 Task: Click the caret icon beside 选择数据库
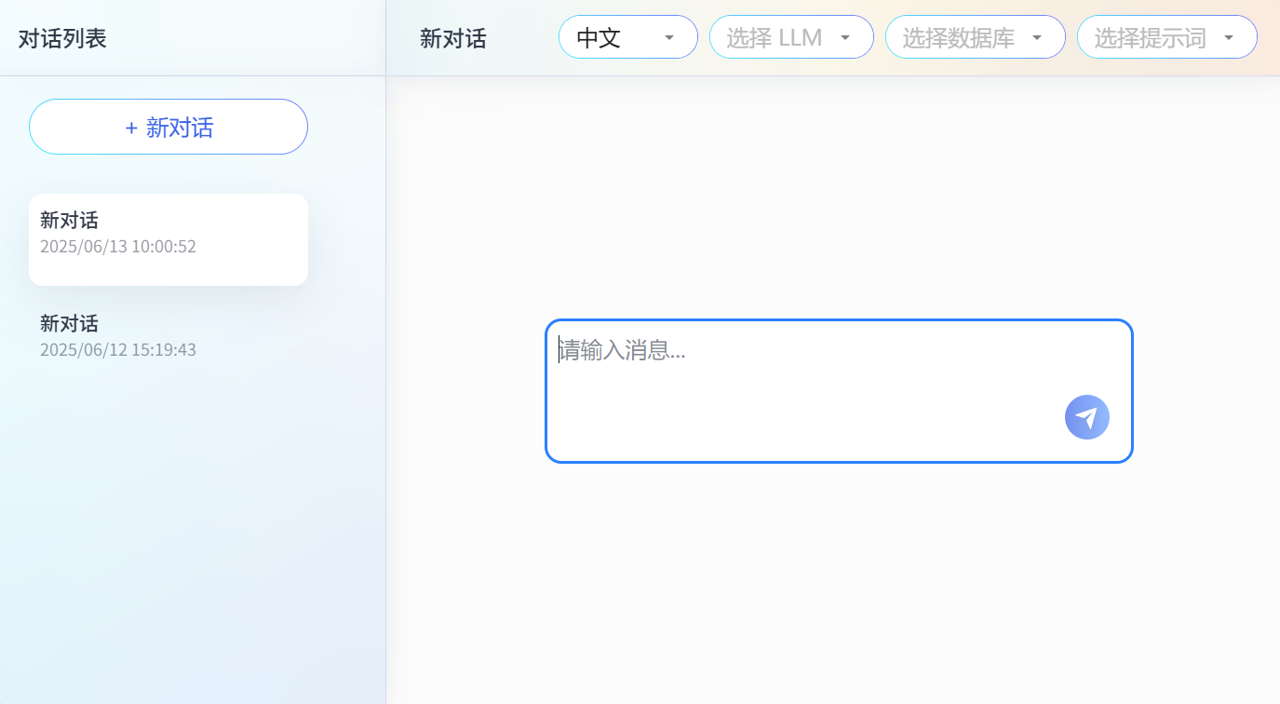point(1037,38)
